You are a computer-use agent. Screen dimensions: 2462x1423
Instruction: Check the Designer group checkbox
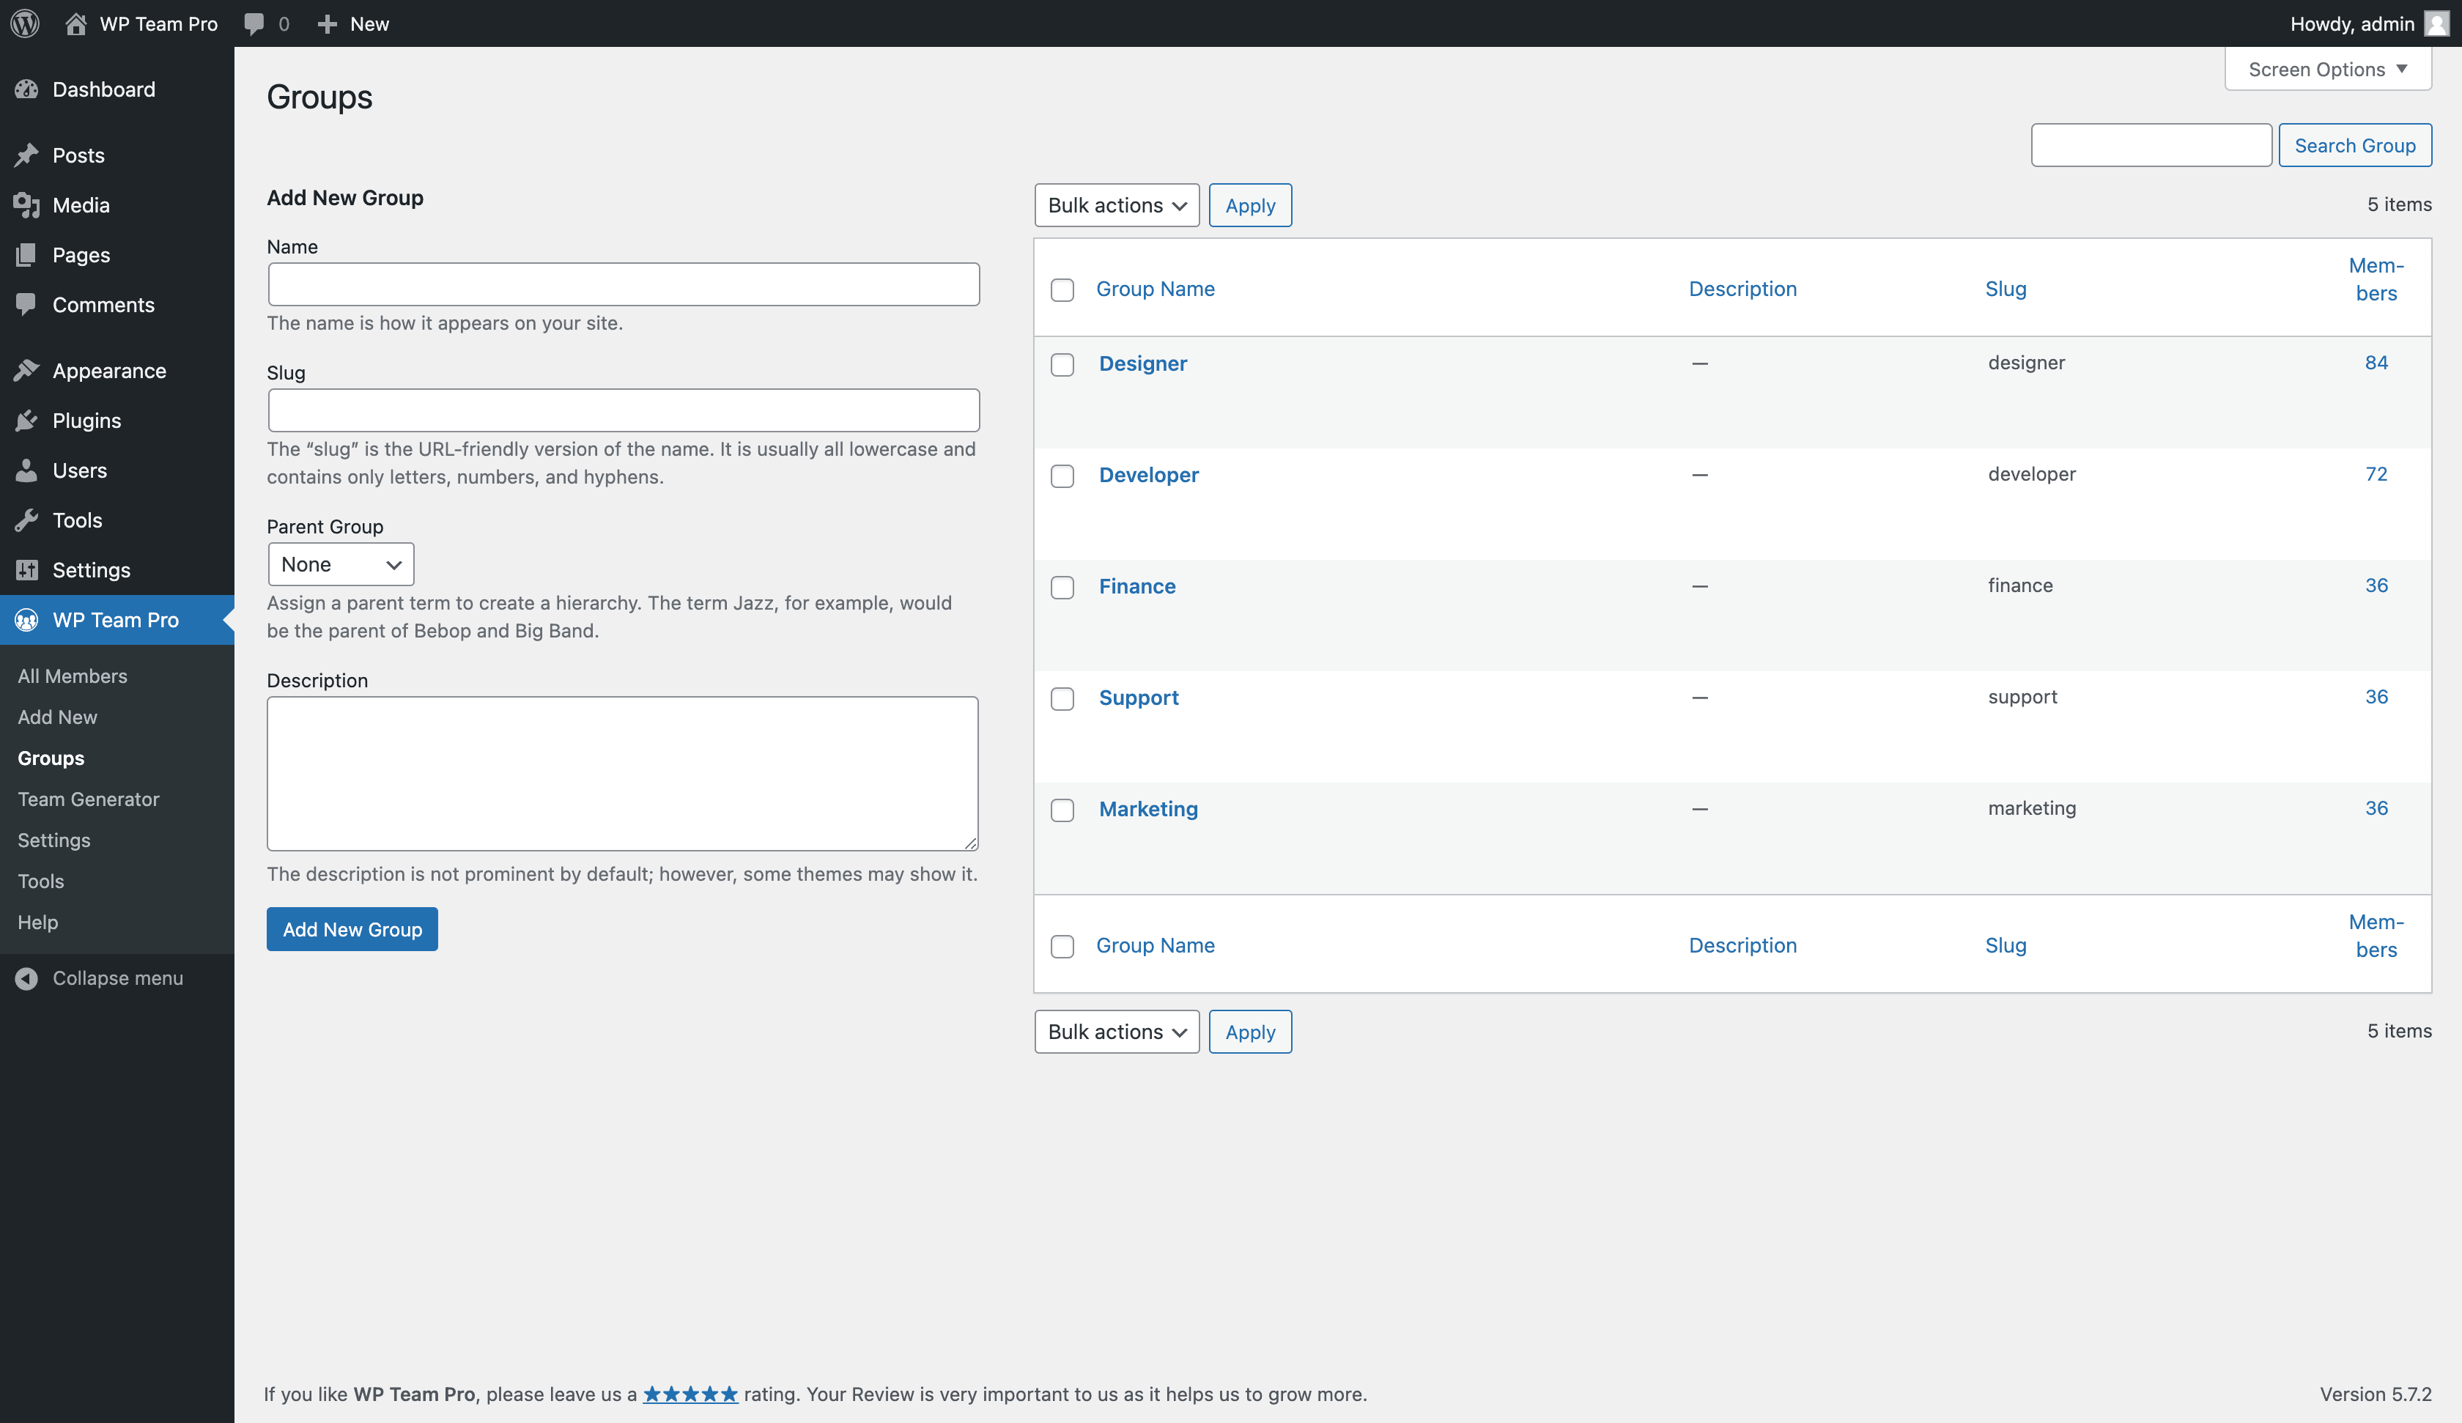[x=1062, y=365]
